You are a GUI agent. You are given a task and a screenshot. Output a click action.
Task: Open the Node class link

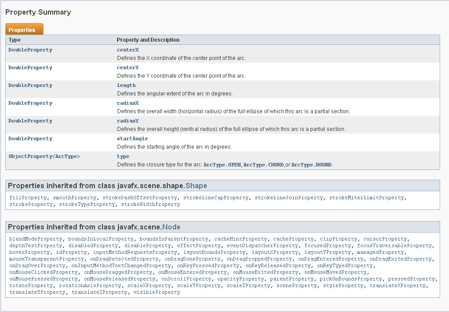coord(171,227)
